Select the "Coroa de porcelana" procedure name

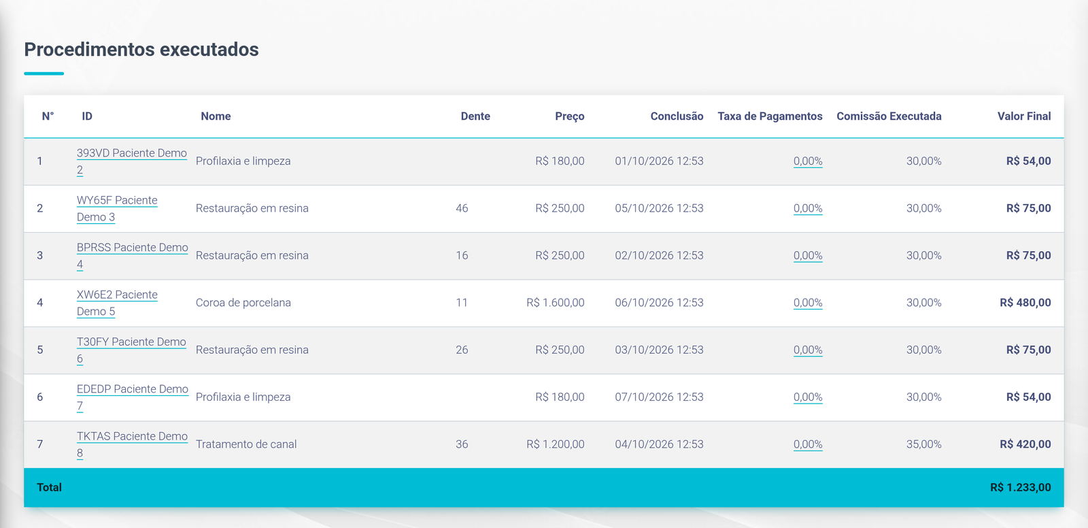click(243, 303)
